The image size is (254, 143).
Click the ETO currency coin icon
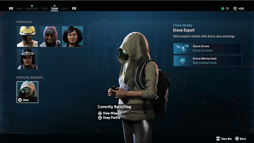(x=235, y=8)
